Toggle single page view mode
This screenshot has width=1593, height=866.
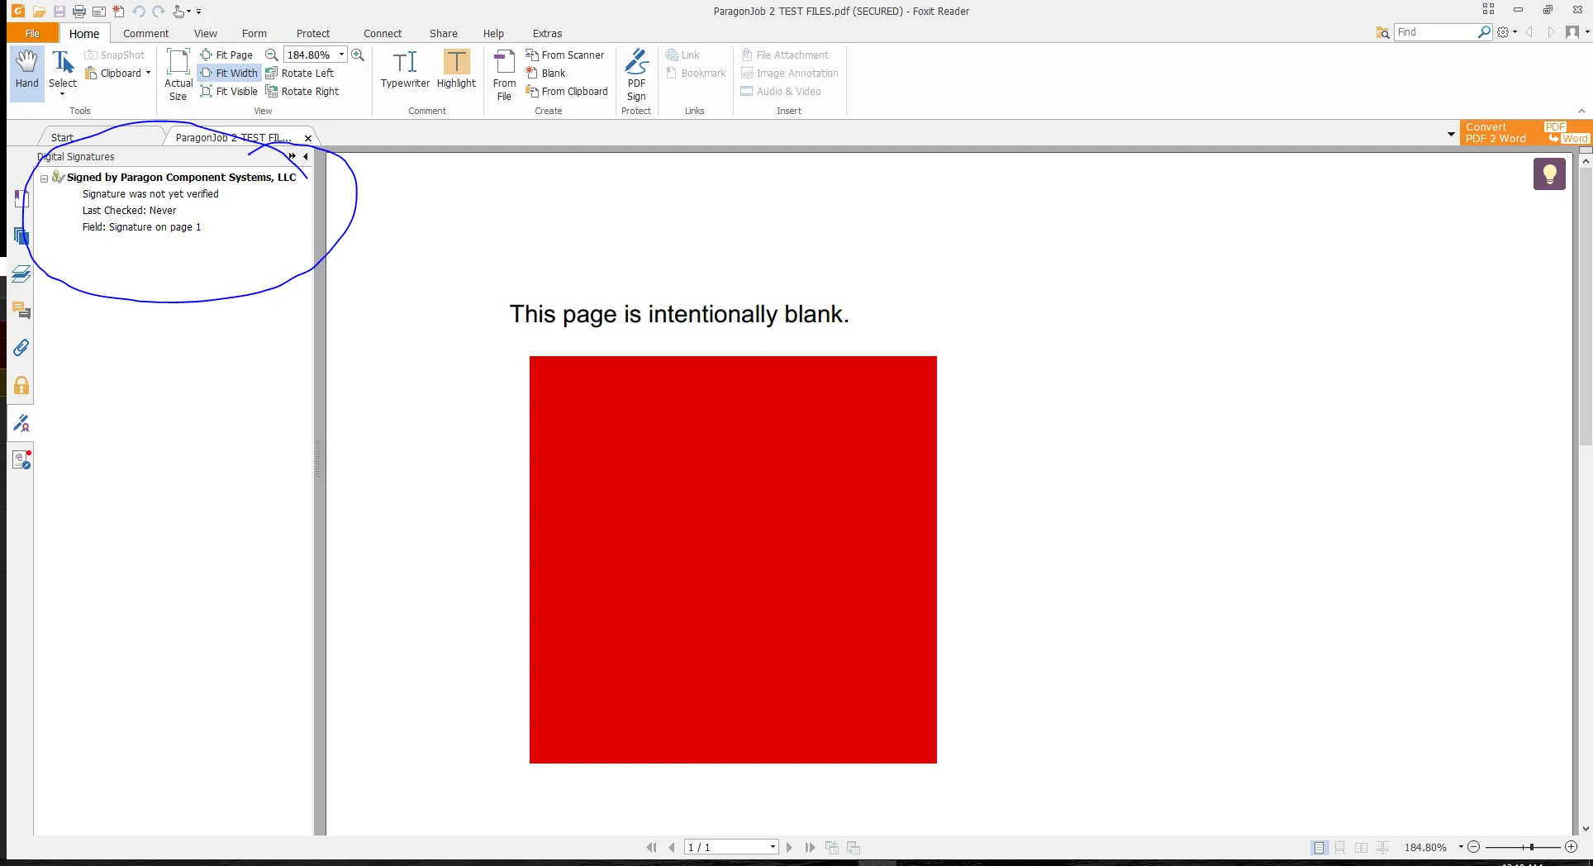point(1319,847)
